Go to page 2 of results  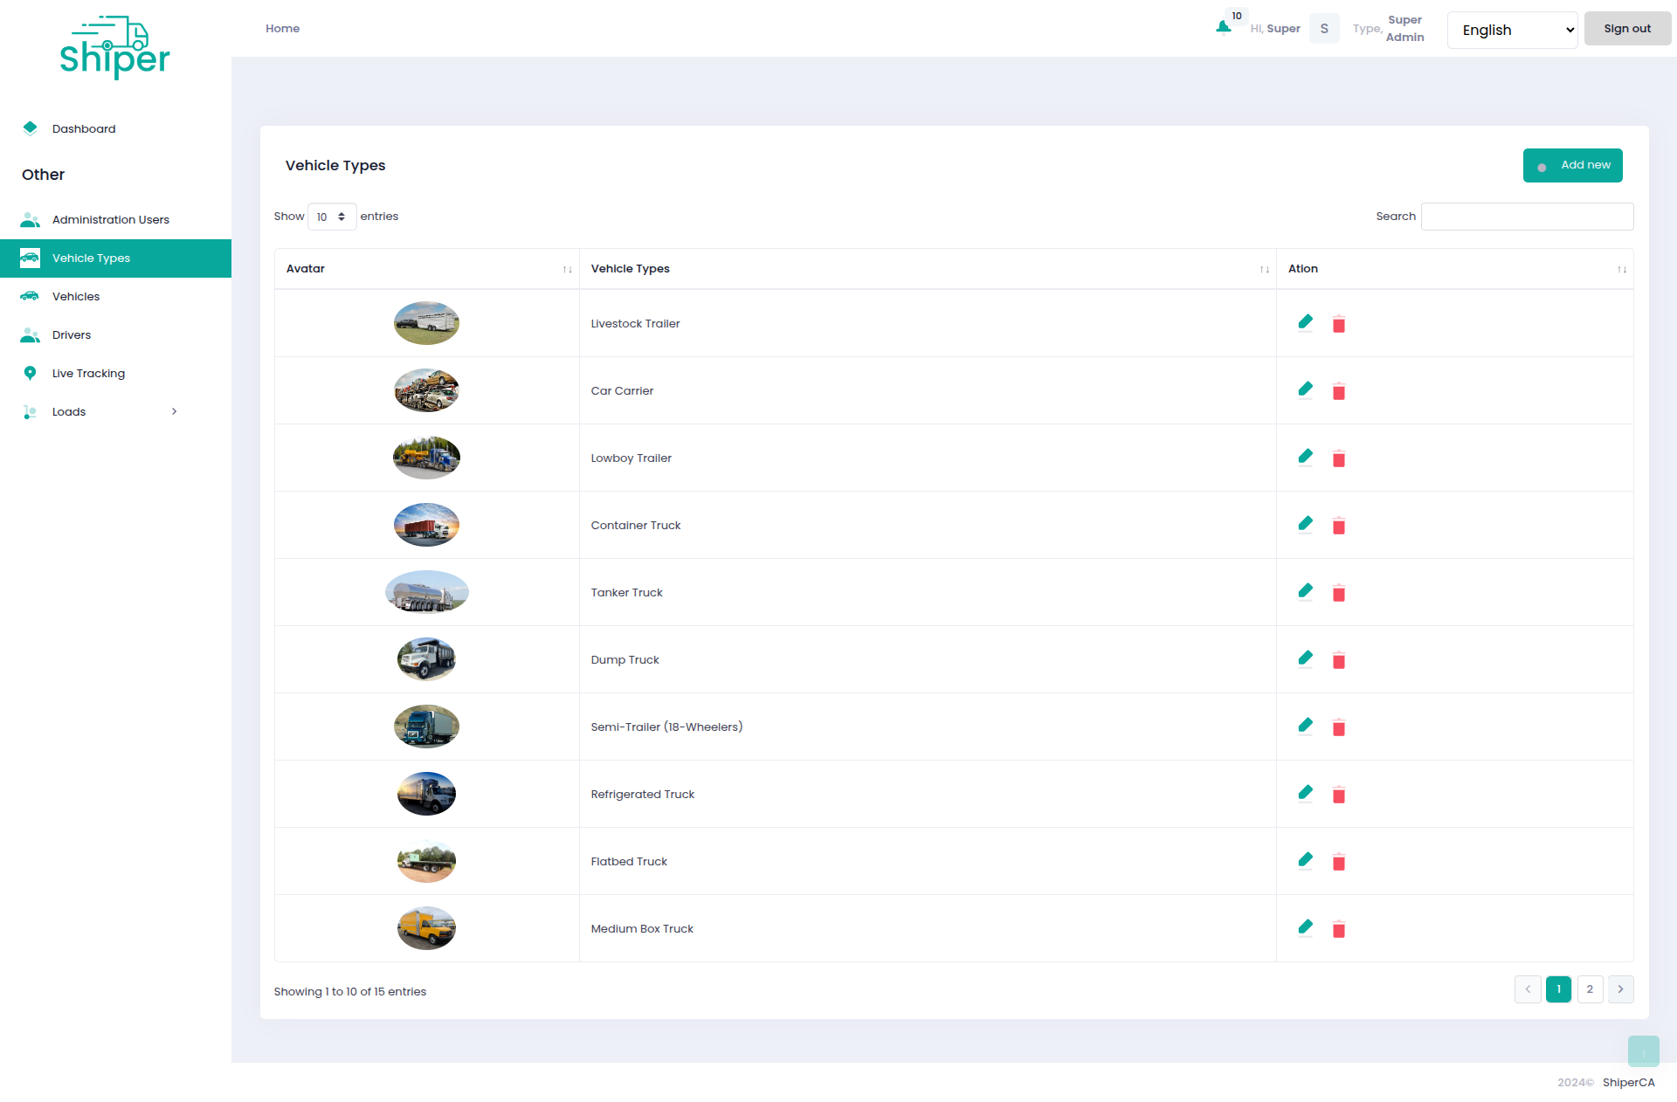pyautogui.click(x=1590, y=989)
